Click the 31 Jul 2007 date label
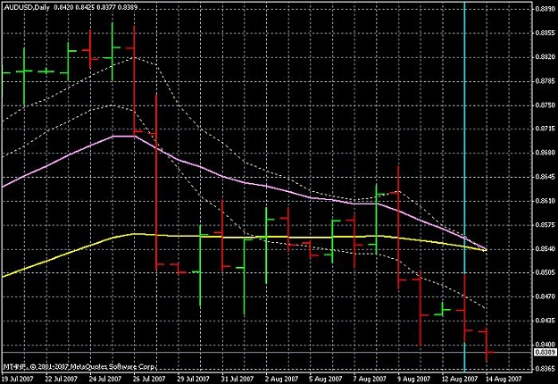The height and width of the screenshot is (384, 558). tap(237, 379)
